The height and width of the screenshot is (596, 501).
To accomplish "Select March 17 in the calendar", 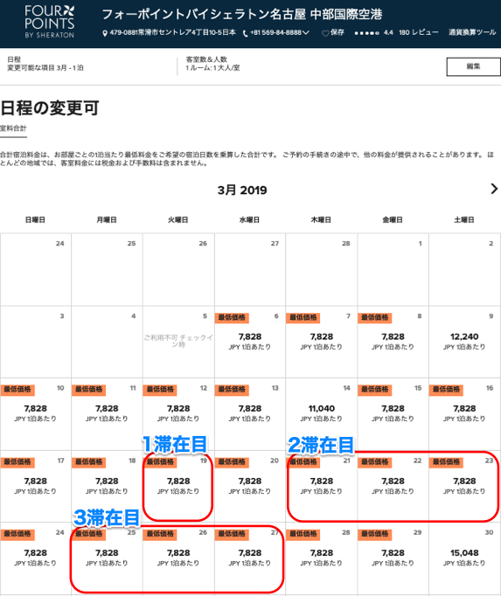I will 35,486.
